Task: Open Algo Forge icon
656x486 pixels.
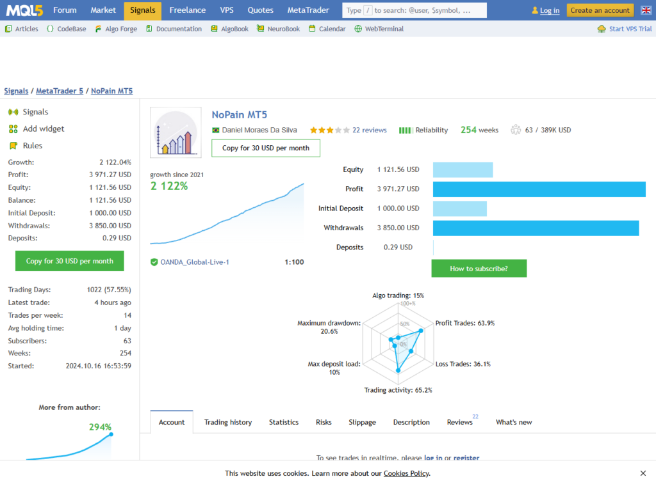Action: click(98, 29)
